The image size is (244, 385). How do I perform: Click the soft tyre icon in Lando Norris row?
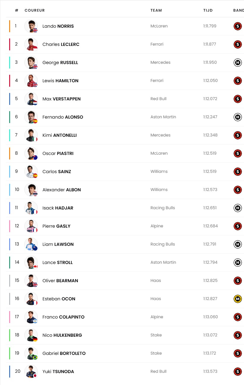[237, 26]
